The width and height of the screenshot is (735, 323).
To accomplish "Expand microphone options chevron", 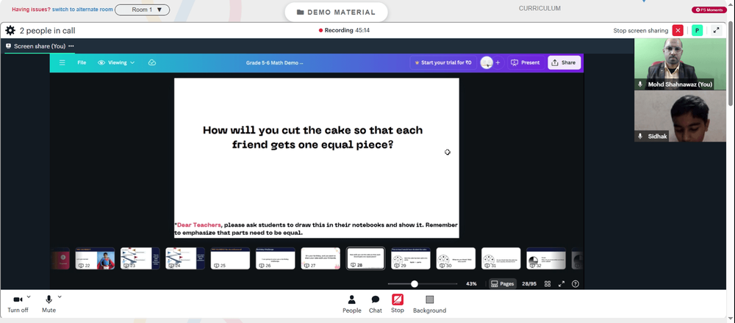I will point(60,297).
